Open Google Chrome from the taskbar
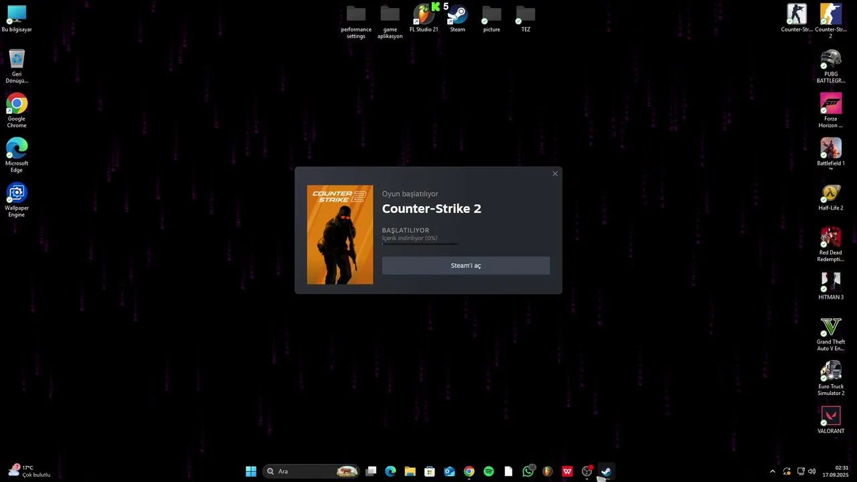 [469, 471]
